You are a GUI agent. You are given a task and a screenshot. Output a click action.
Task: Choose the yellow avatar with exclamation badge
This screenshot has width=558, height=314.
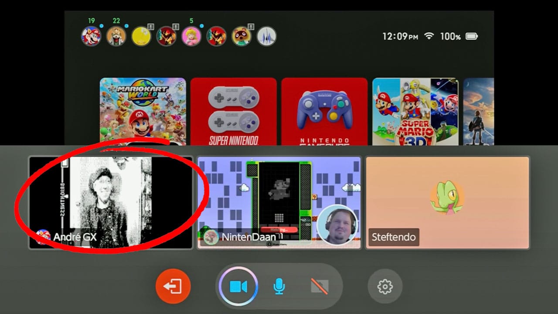141,36
